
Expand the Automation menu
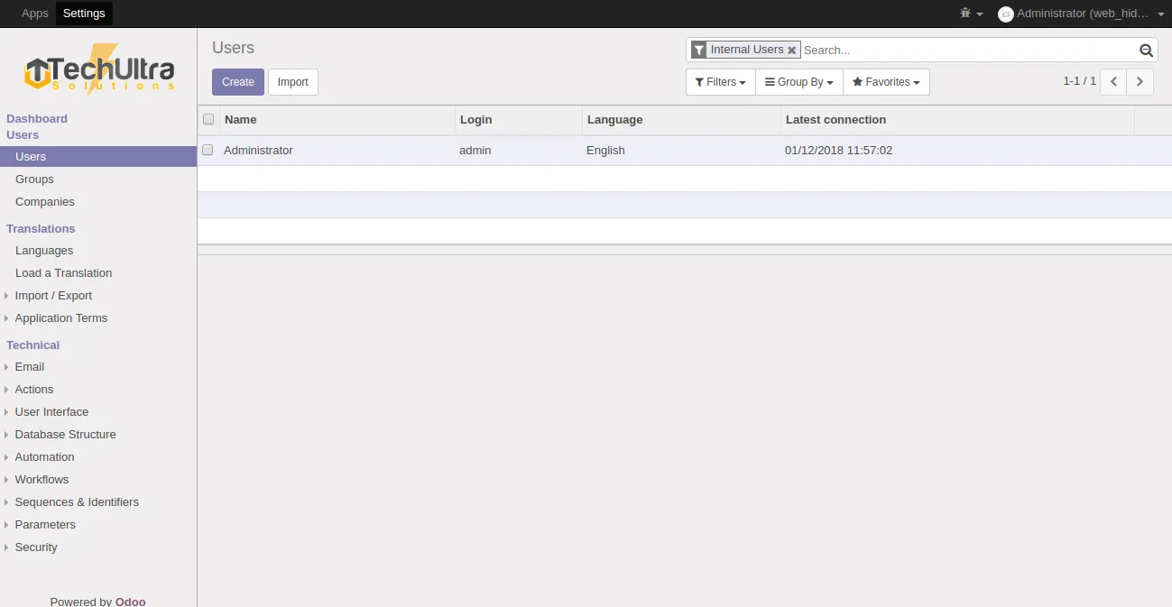click(44, 457)
